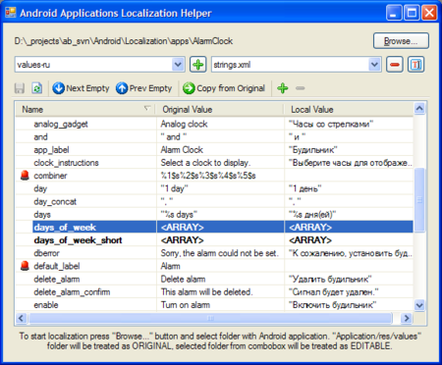
Task: Select the delete_alarm row name
Action: click(x=57, y=279)
